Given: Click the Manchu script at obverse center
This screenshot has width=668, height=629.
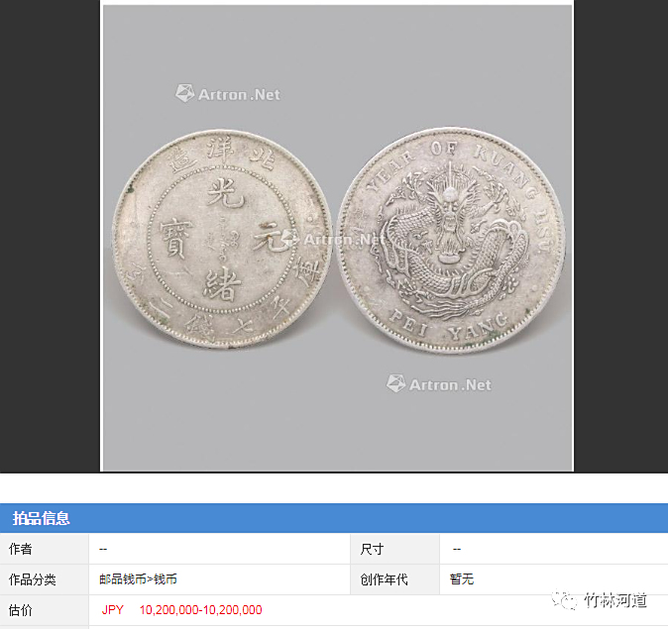Looking at the screenshot, I should 222,239.
